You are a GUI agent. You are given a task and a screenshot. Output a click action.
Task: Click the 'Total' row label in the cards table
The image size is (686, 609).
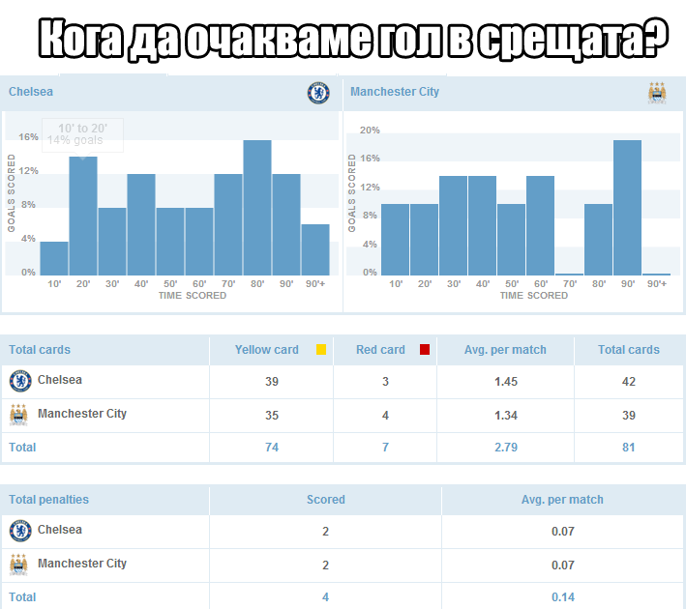coord(22,447)
